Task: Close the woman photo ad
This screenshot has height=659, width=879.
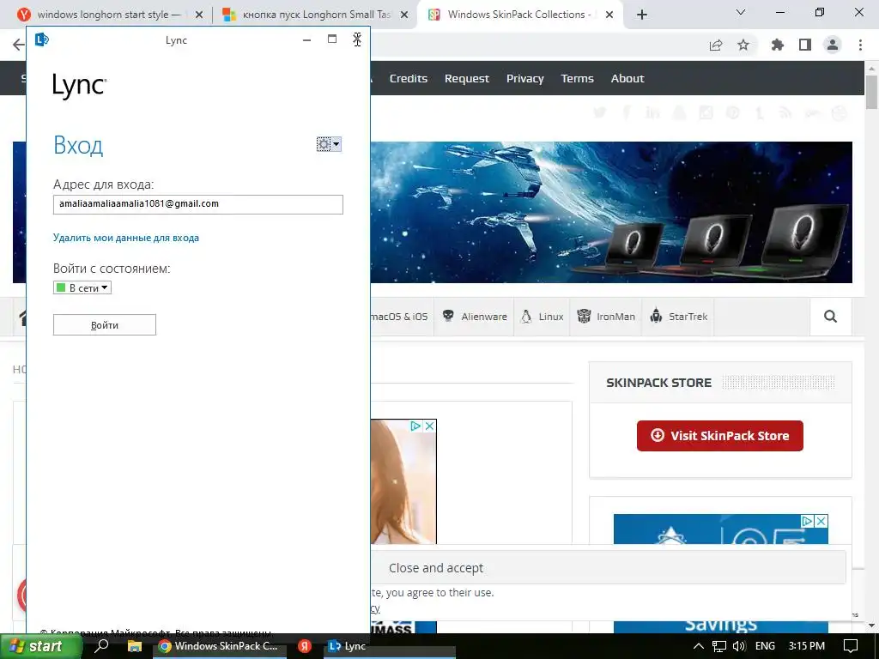Action: 429,426
